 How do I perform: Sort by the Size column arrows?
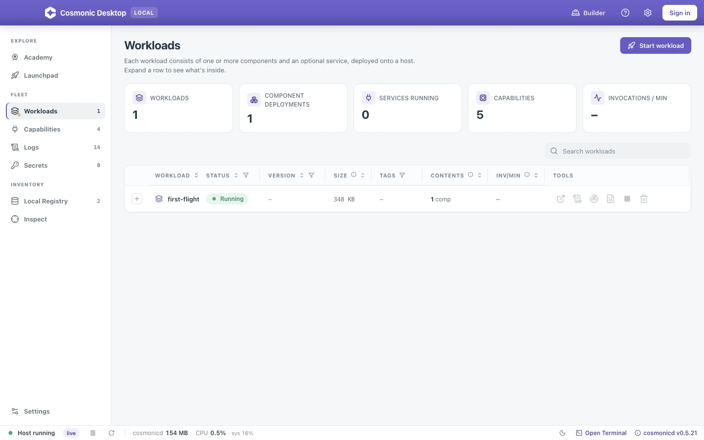(363, 176)
